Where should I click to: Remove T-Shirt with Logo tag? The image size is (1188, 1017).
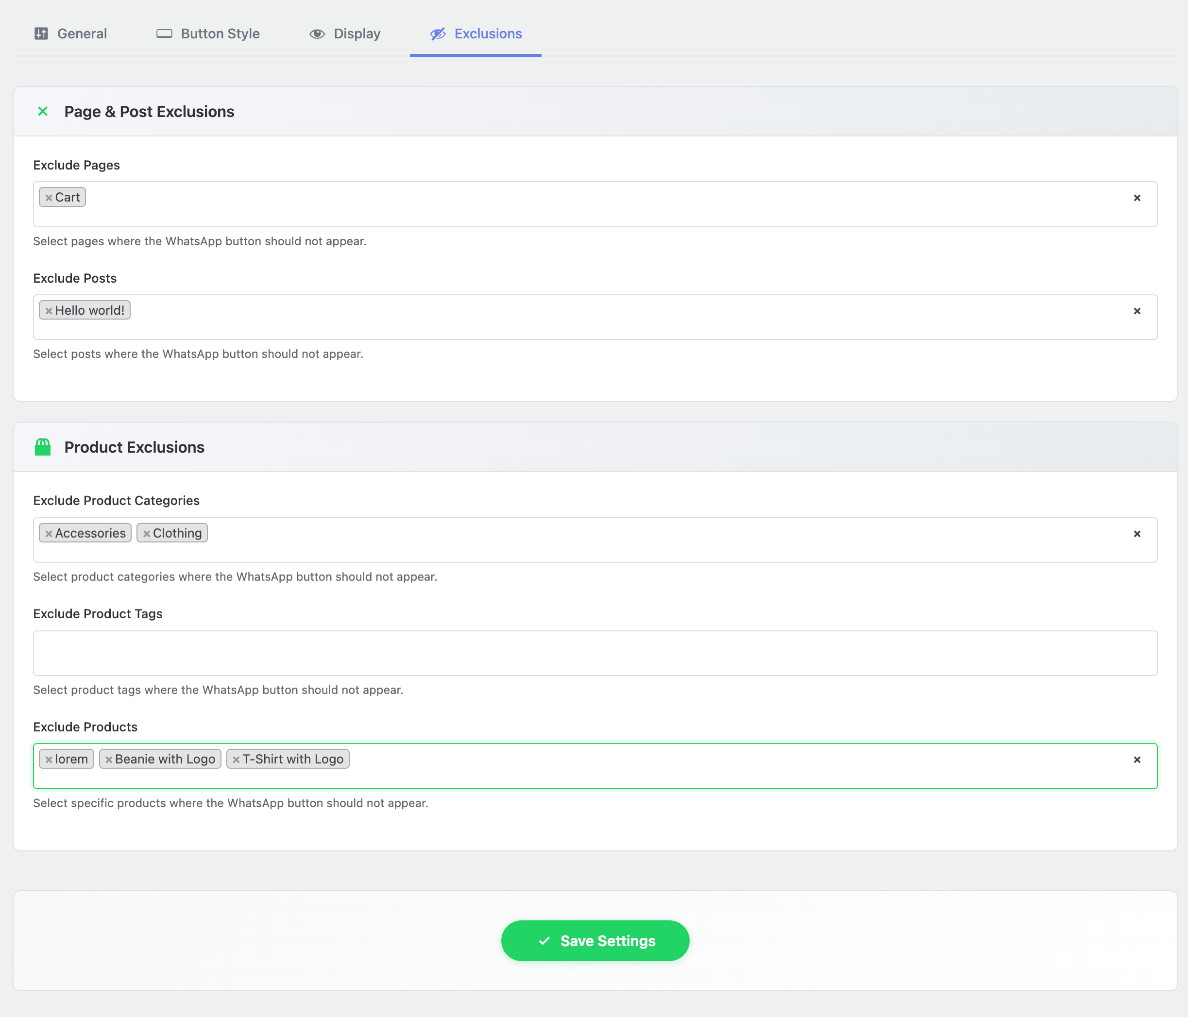click(236, 760)
